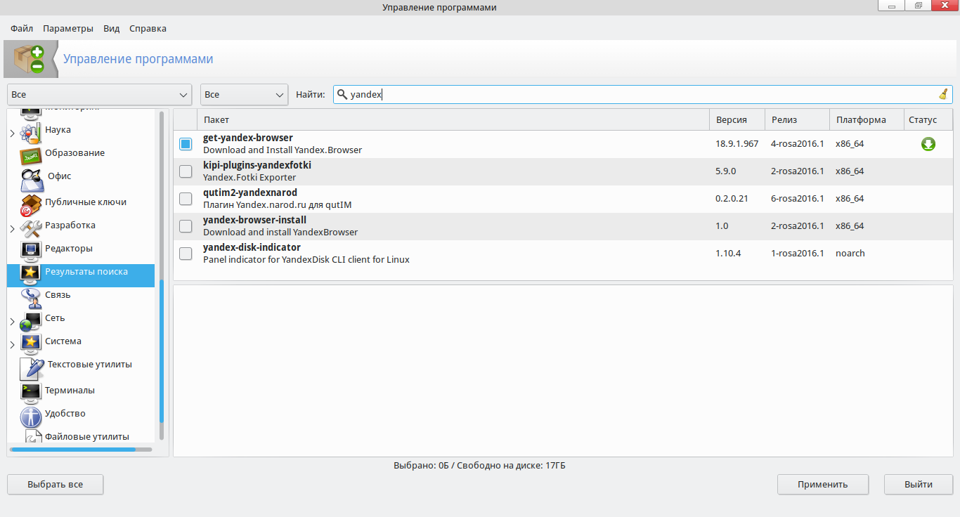Sort by the Версия column header
This screenshot has height=517, width=960.
point(737,120)
